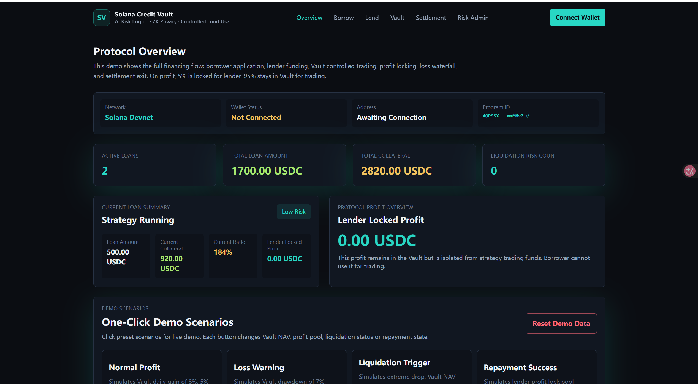698x384 pixels.
Task: Click the Solana Credit Vault title
Action: pos(144,14)
